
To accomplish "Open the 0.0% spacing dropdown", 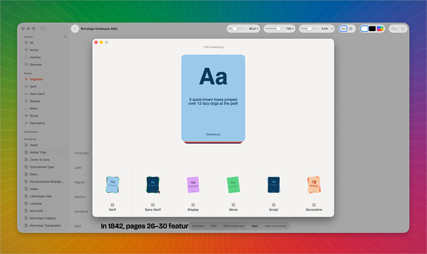I will (x=327, y=28).
